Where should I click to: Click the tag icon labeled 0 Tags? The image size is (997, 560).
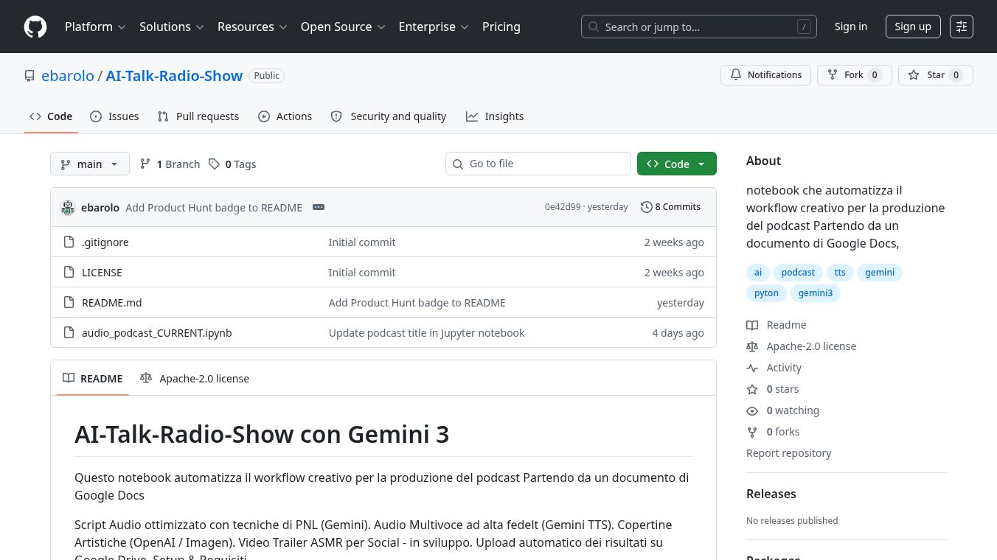pos(214,164)
